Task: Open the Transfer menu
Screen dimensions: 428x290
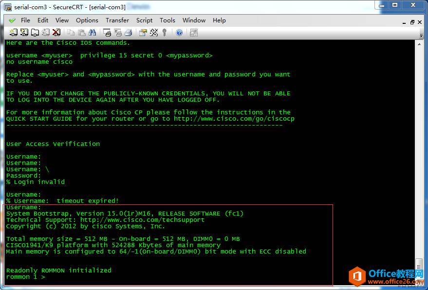Action: pos(117,20)
